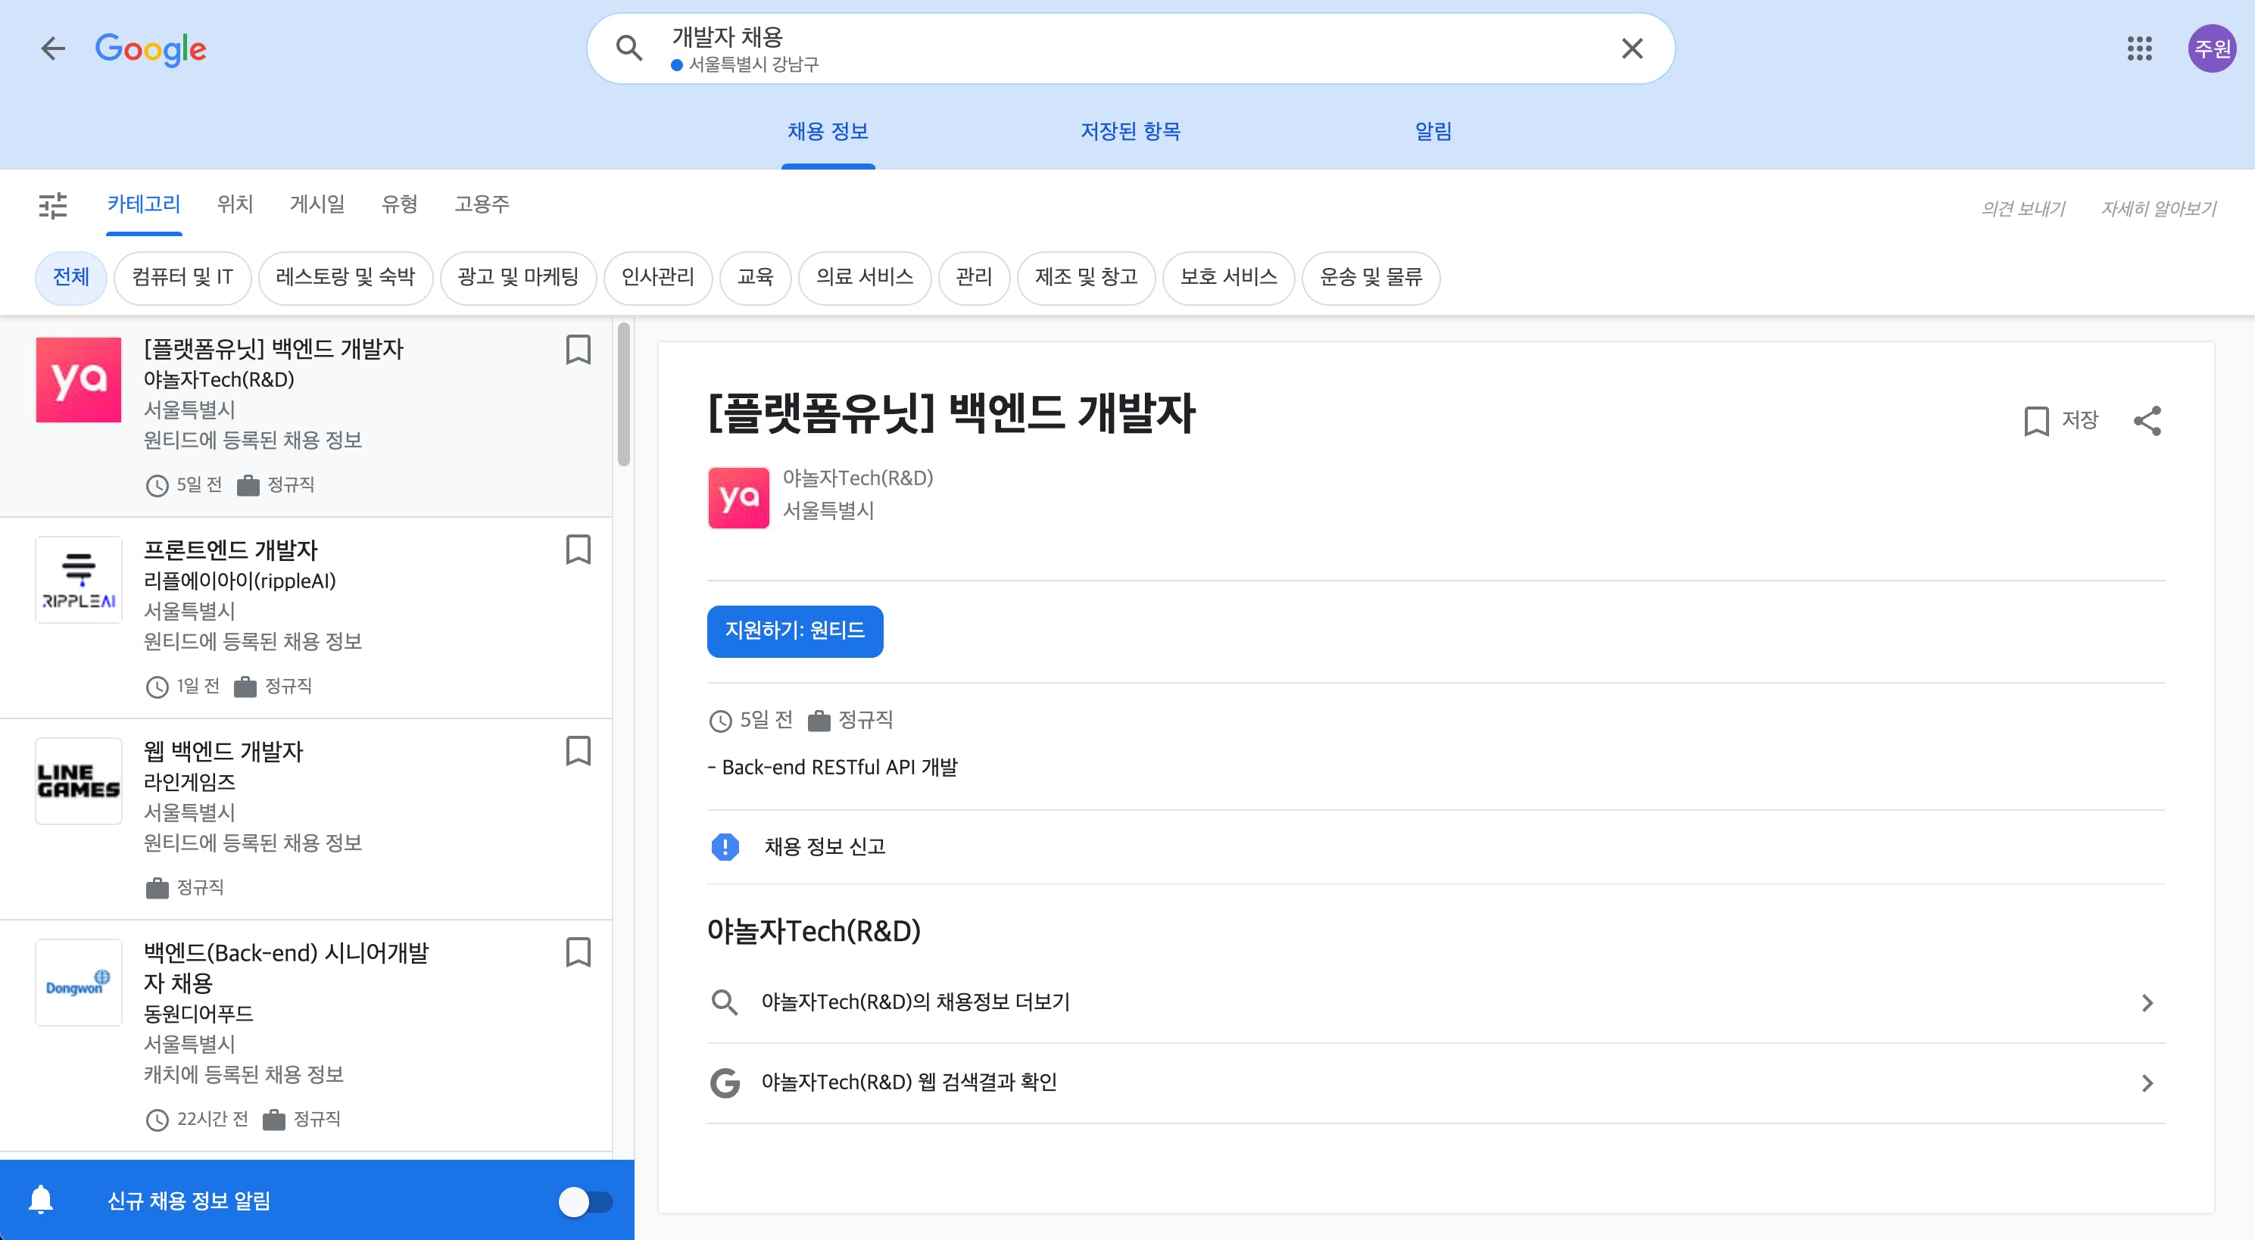Click the 채용 정보 신고 alert icon
This screenshot has height=1240, width=2255.
[x=725, y=846]
